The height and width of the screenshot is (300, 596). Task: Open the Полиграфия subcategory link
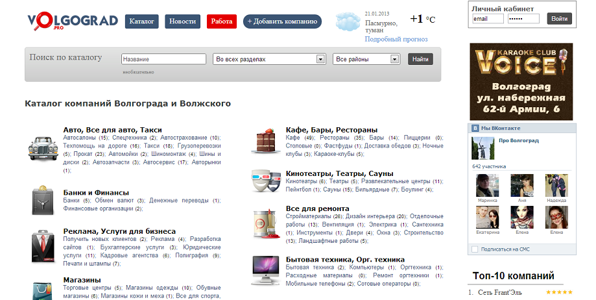[191, 255]
